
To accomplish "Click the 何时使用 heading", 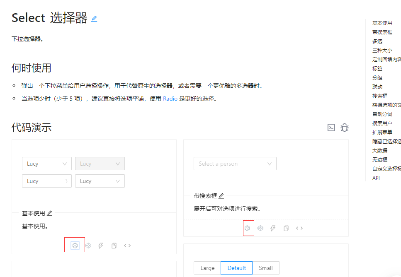I will (x=32, y=68).
